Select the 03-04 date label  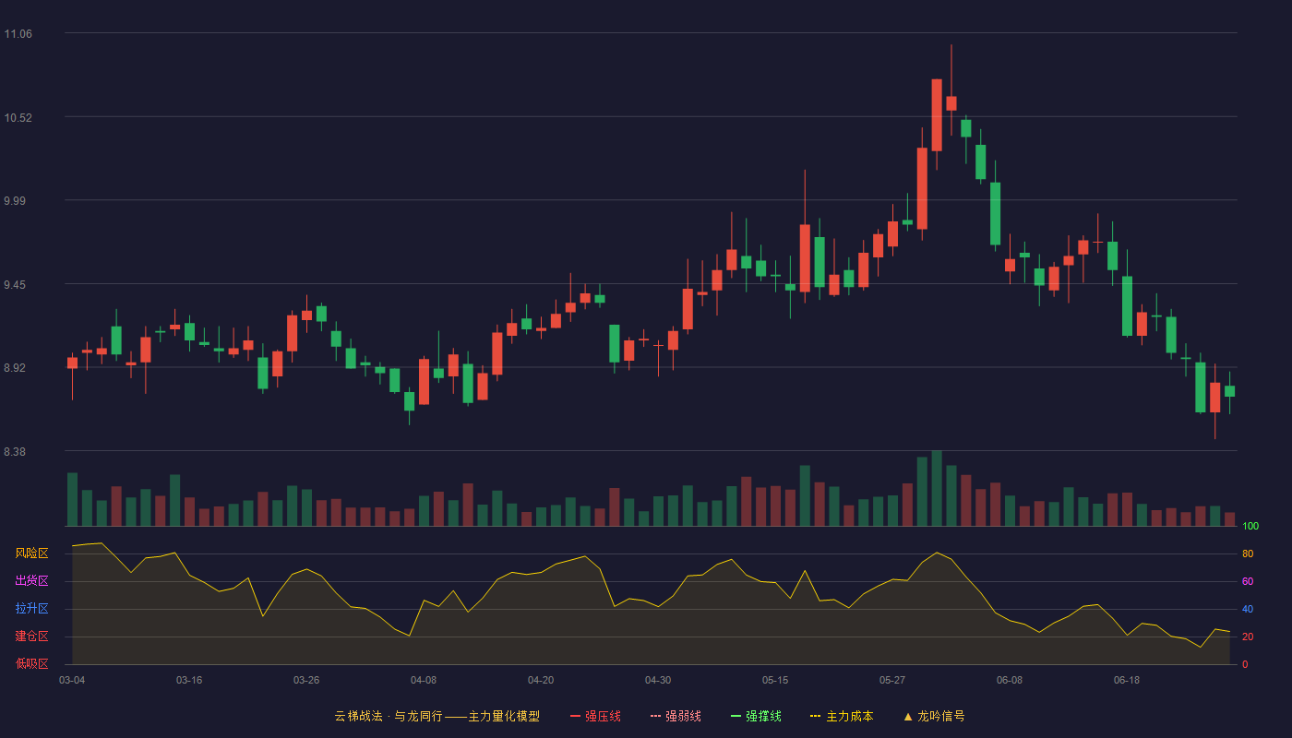tap(72, 680)
